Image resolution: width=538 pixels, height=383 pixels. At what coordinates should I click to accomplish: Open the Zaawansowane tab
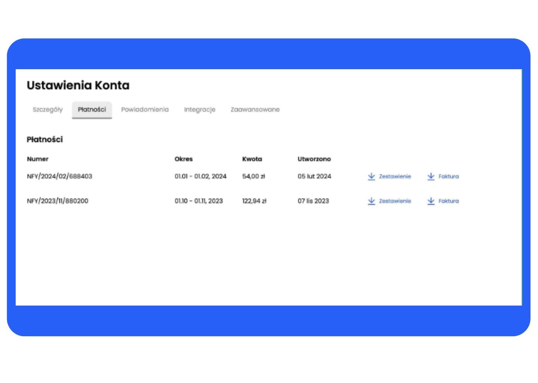pos(255,110)
